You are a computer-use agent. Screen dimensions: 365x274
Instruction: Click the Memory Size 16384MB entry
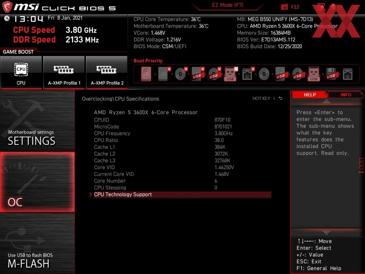coord(264,33)
